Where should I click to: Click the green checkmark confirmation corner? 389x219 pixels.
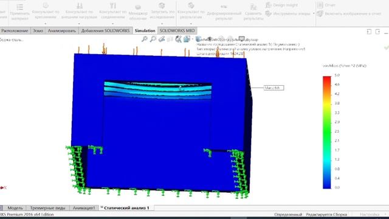pos(386,47)
